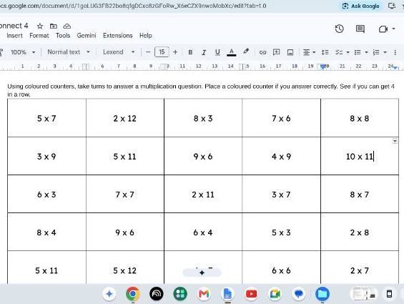Open the Extensions menu
Image resolution: width=404 pixels, height=304 pixels.
pos(118,36)
